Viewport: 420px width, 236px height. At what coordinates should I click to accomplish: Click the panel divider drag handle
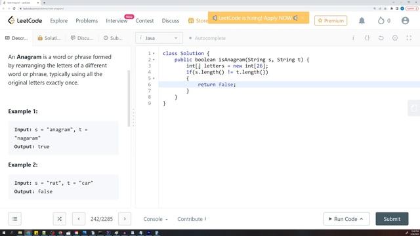(133, 117)
